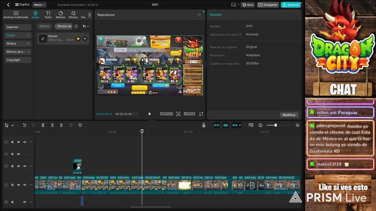Switch to the Audio tab

(35, 15)
